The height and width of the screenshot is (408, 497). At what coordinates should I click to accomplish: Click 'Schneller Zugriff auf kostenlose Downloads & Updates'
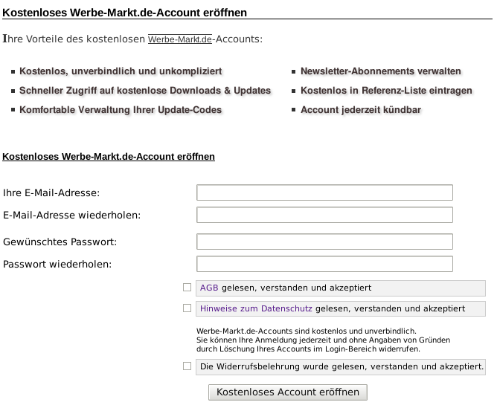point(145,91)
